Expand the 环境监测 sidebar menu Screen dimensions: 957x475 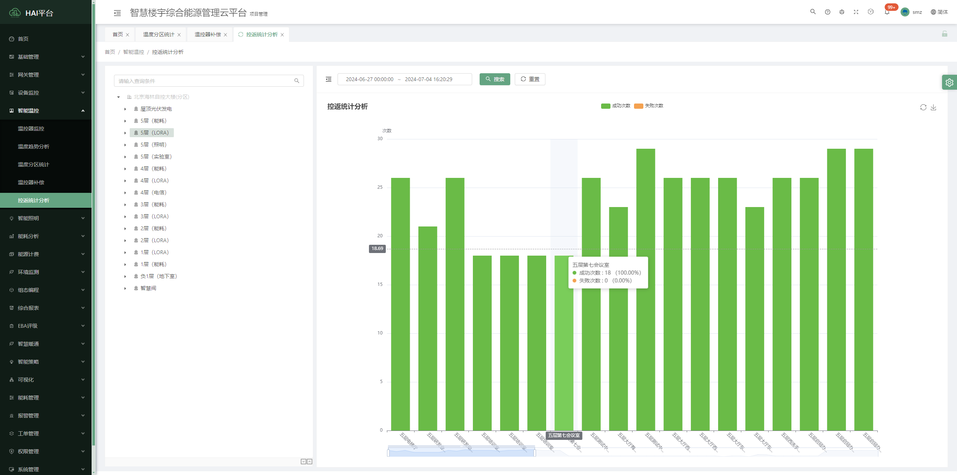(46, 272)
